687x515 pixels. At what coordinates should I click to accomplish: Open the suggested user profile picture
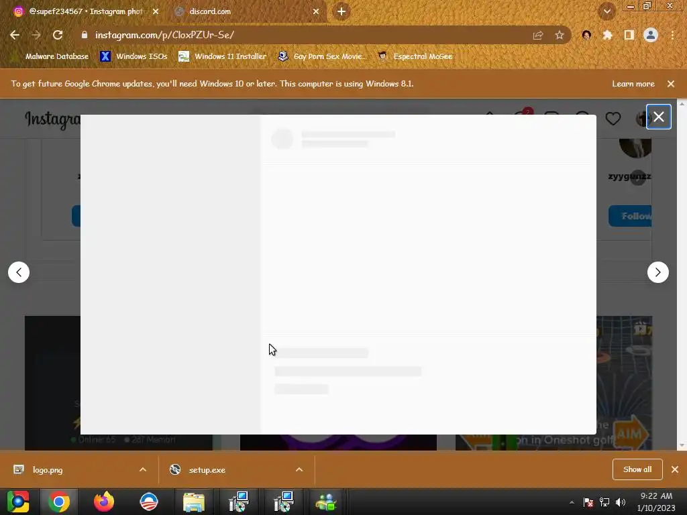(635, 148)
